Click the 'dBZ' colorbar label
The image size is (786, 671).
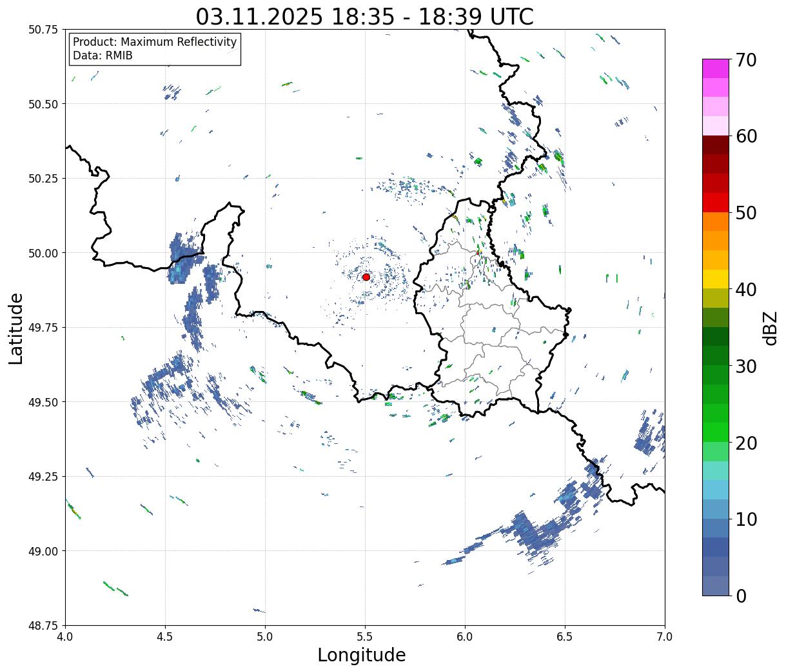(x=770, y=328)
